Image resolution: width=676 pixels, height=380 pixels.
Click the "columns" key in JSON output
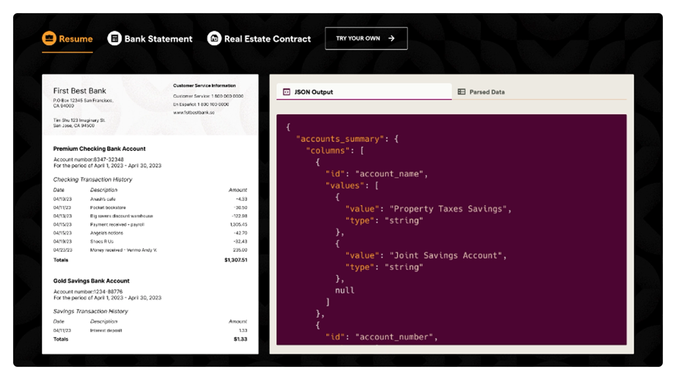[327, 151]
